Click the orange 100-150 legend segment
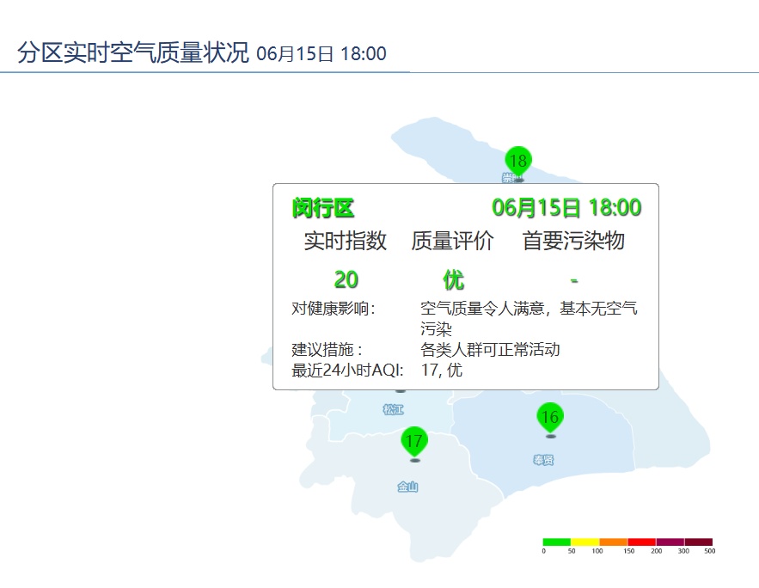The width and height of the screenshot is (759, 588). point(613,542)
